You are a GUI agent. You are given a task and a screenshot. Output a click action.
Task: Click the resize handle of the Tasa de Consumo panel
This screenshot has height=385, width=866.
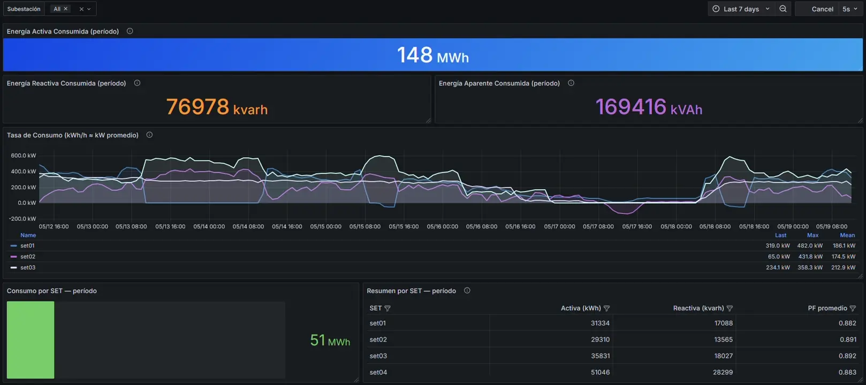[860, 276]
